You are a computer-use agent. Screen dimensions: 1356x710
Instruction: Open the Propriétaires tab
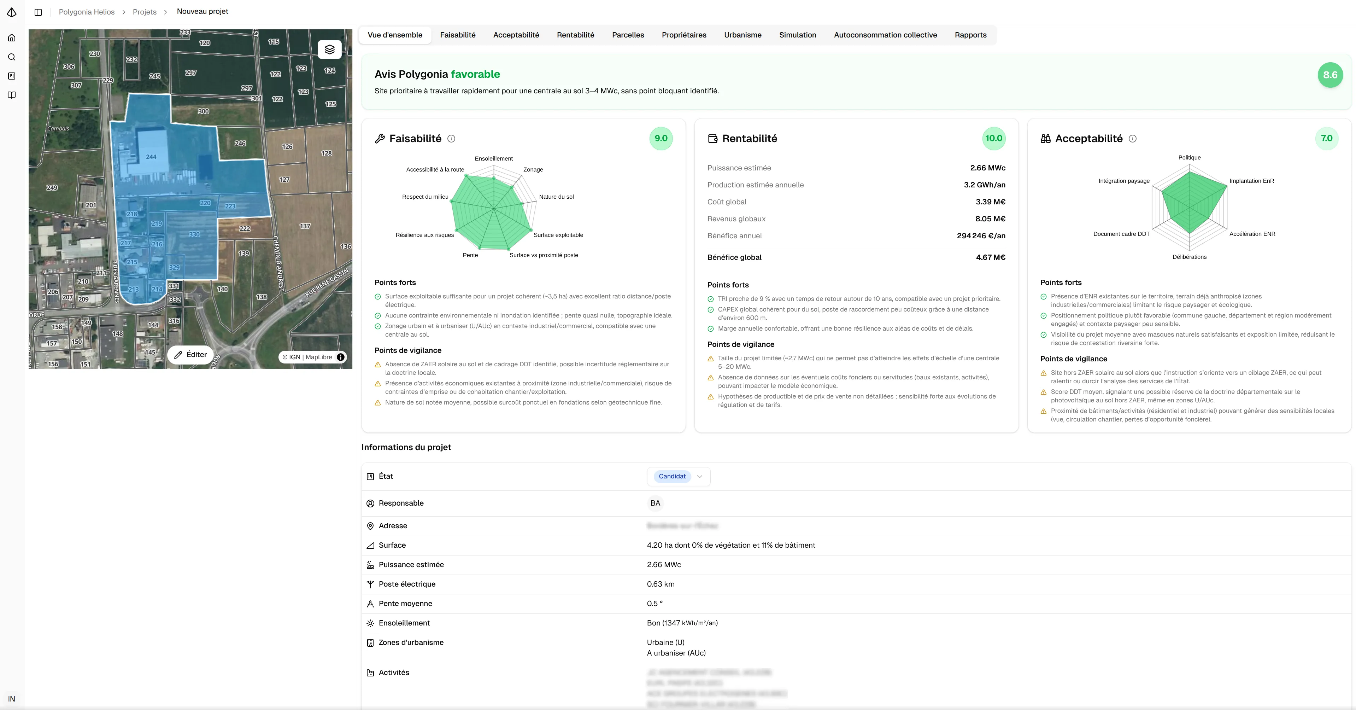pos(684,35)
